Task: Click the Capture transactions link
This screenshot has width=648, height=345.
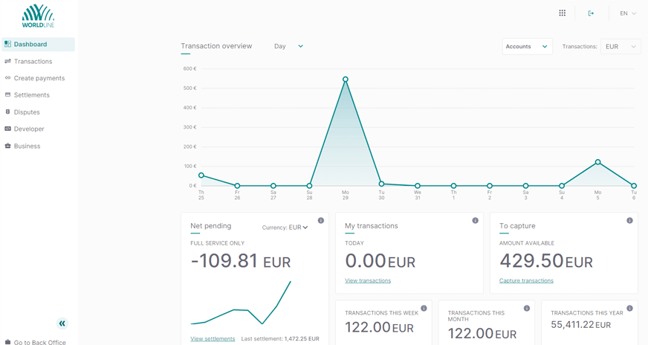Action: click(526, 281)
